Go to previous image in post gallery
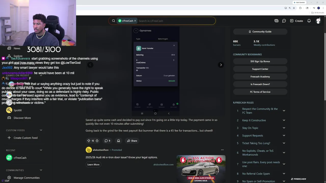Image resolution: width=326 pixels, height=183 pixels. pyautogui.click(x=90, y=65)
